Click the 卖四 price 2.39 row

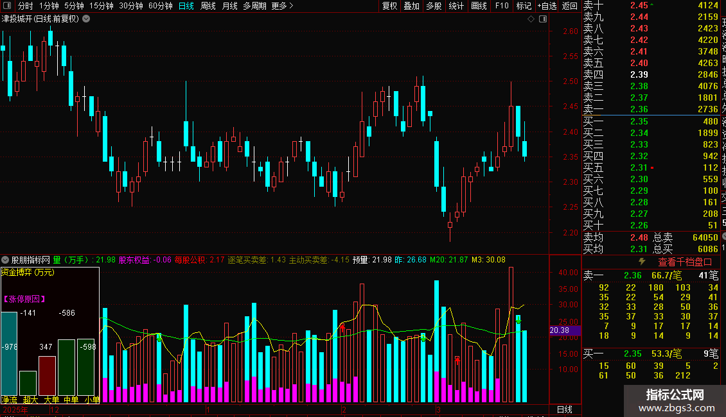(x=651, y=74)
